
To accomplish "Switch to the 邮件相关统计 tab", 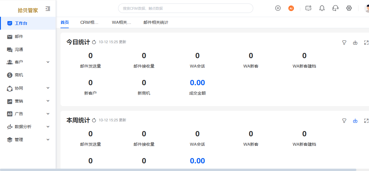I will (156, 22).
